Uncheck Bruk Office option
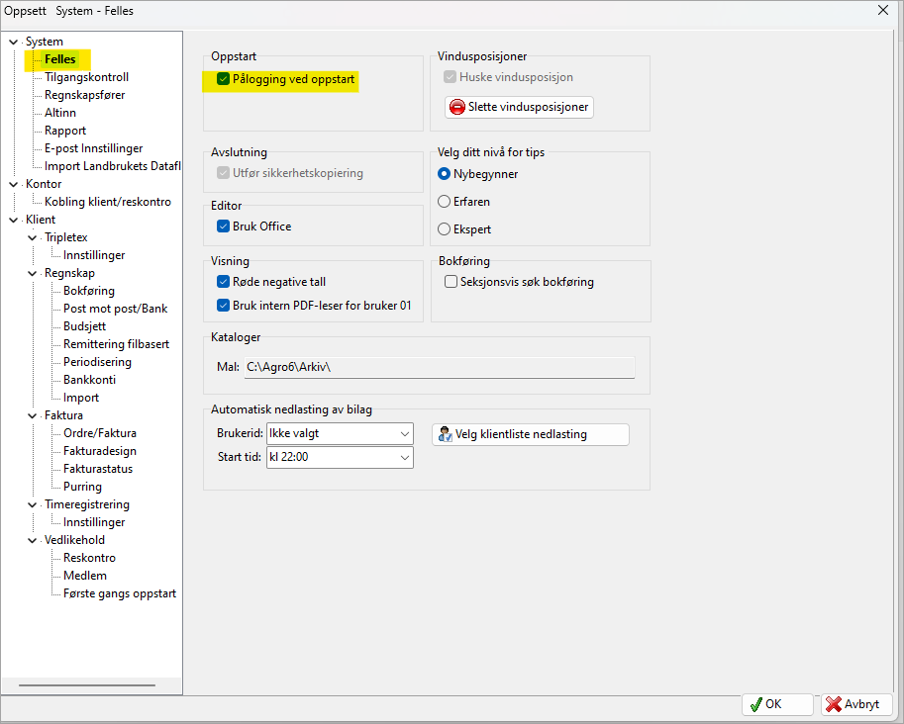The image size is (904, 724). pyautogui.click(x=224, y=226)
